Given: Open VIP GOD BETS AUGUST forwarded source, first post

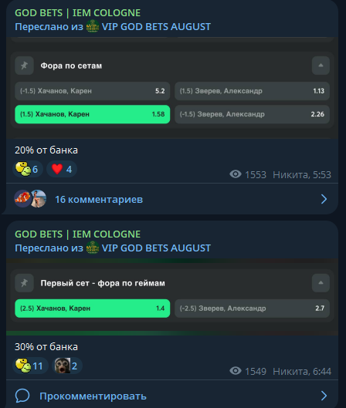Looking at the screenshot, I should pyautogui.click(x=156, y=27).
